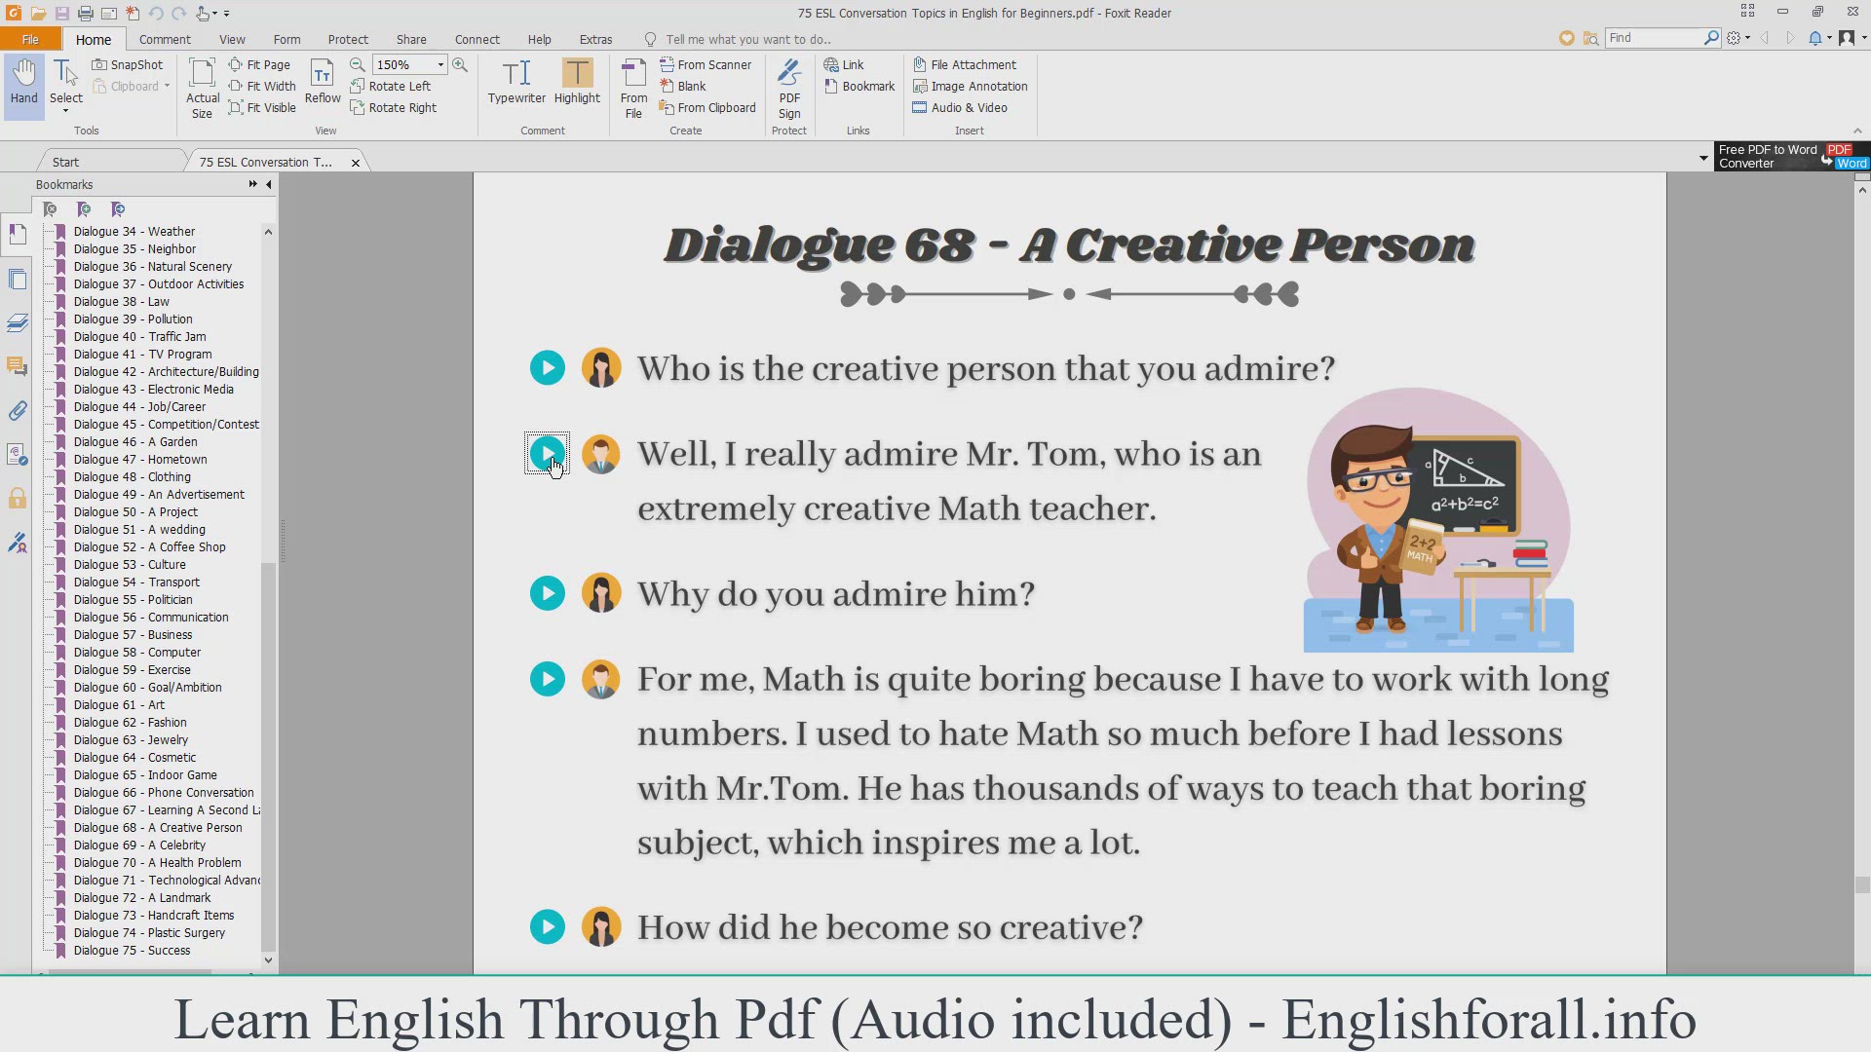Click the Find search field
The image size is (1871, 1052).
[x=1654, y=37]
